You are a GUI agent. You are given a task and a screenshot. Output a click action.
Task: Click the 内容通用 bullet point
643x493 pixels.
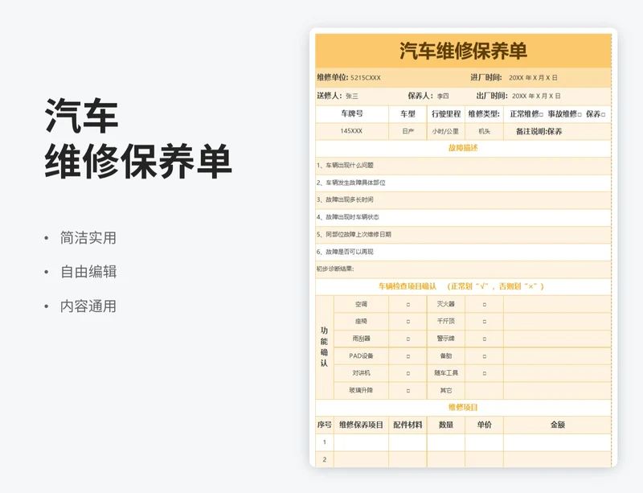tap(88, 306)
